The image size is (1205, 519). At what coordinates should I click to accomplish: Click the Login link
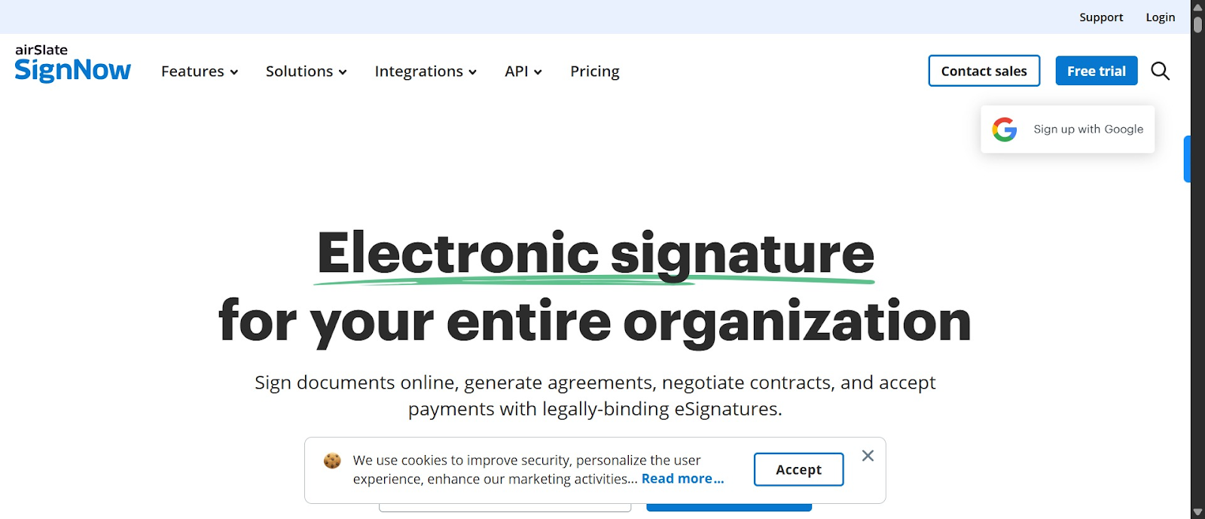[1160, 17]
